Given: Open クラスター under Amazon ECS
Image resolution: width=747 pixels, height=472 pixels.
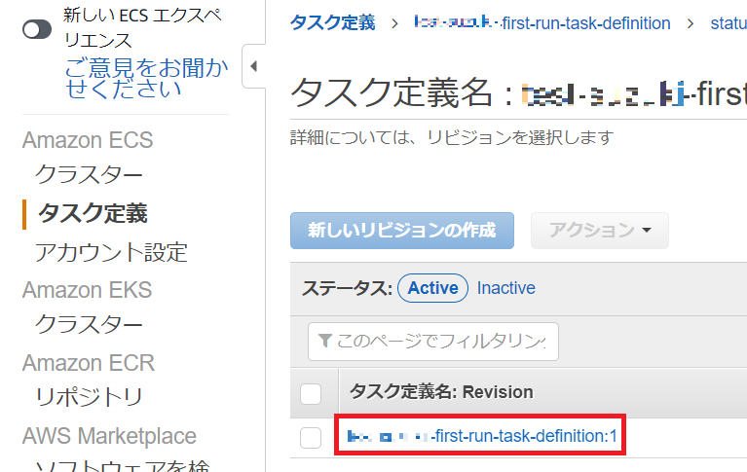Looking at the screenshot, I should 89,174.
